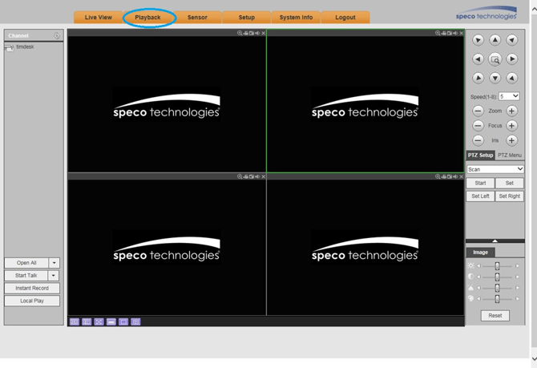
Task: Click the page scrollbar down arrow
Action: point(534,358)
